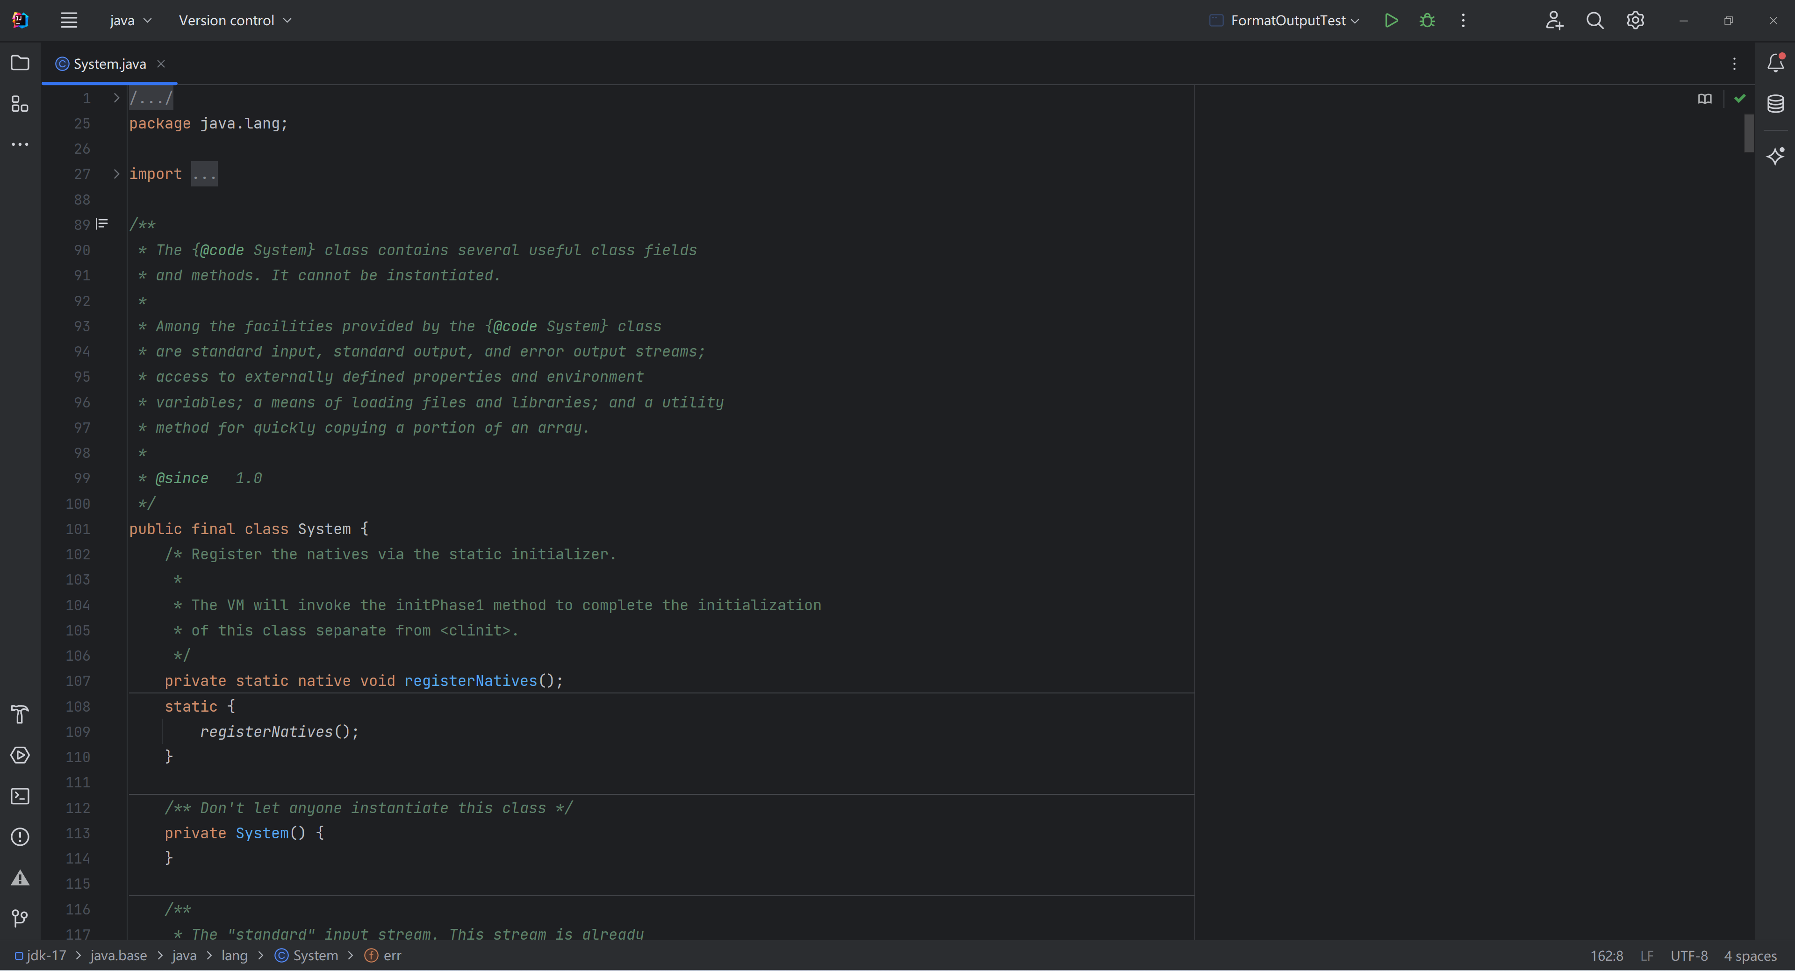Open the Problems tool window
Screen dimensions: 1795x971
[20, 837]
